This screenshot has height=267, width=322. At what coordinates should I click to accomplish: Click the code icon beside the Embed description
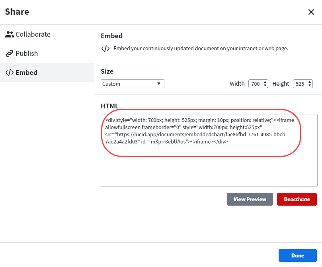pos(105,48)
